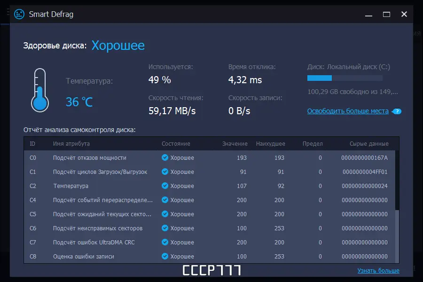The image size is (423, 282).
Task: Open the 'Освободить больше места' link
Action: (348, 111)
